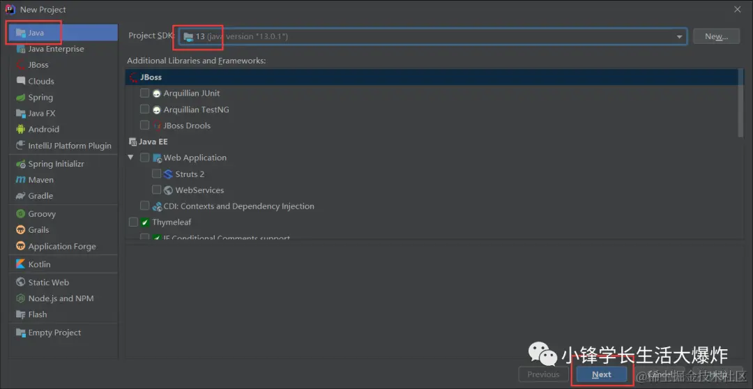Click the Node.js and NPM icon
753x389 pixels.
pyautogui.click(x=21, y=298)
